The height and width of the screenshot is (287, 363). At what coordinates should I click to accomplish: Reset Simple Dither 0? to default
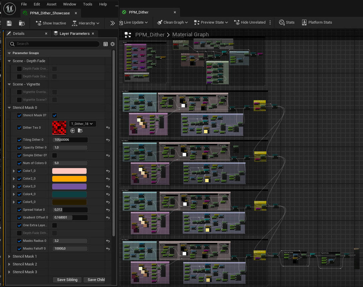[108, 155]
